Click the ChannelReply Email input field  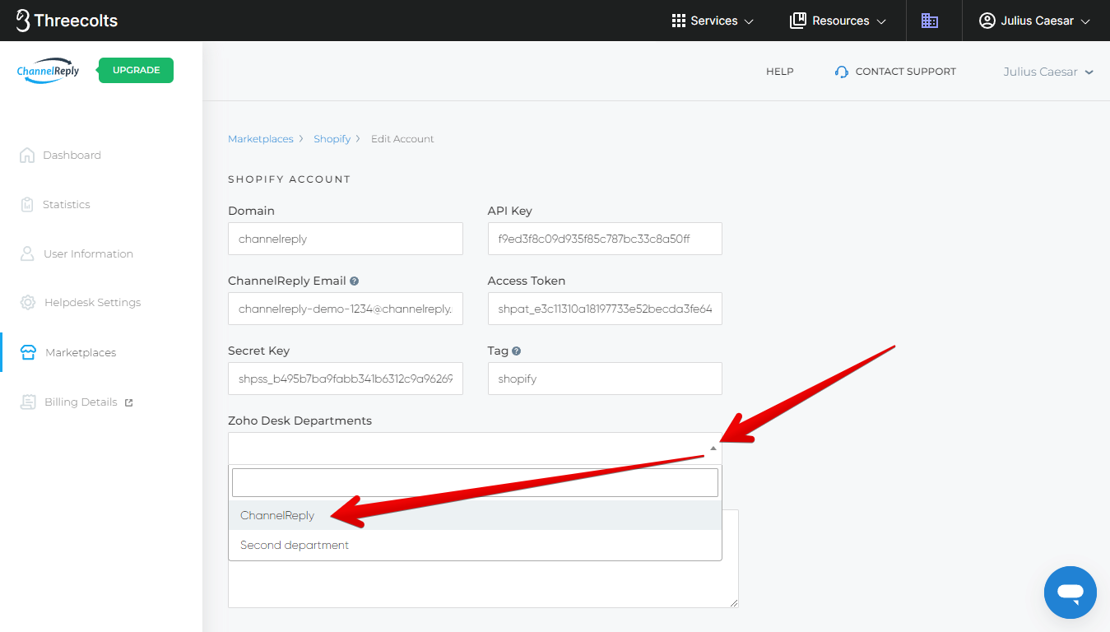[346, 309]
